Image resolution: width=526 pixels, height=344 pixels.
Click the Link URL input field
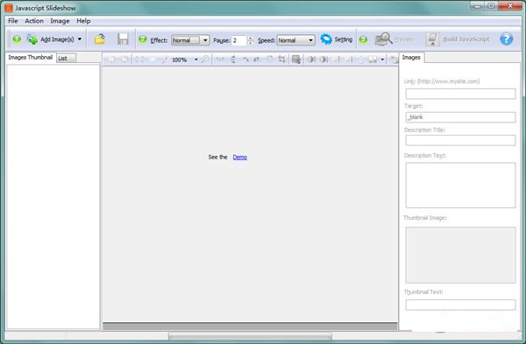(460, 94)
